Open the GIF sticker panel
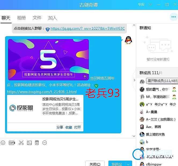 (x=12, y=143)
